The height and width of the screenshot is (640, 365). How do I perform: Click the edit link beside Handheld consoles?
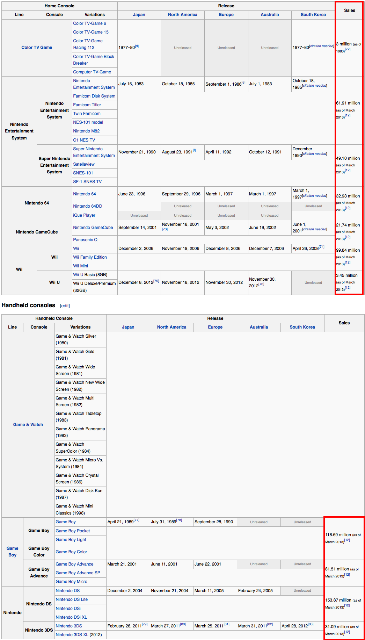click(65, 306)
